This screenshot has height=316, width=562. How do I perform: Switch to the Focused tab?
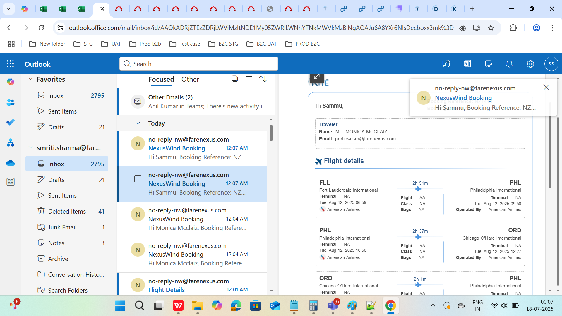(161, 79)
